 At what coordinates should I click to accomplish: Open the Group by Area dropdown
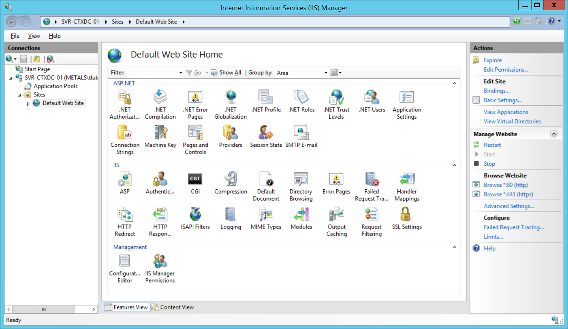coord(326,73)
